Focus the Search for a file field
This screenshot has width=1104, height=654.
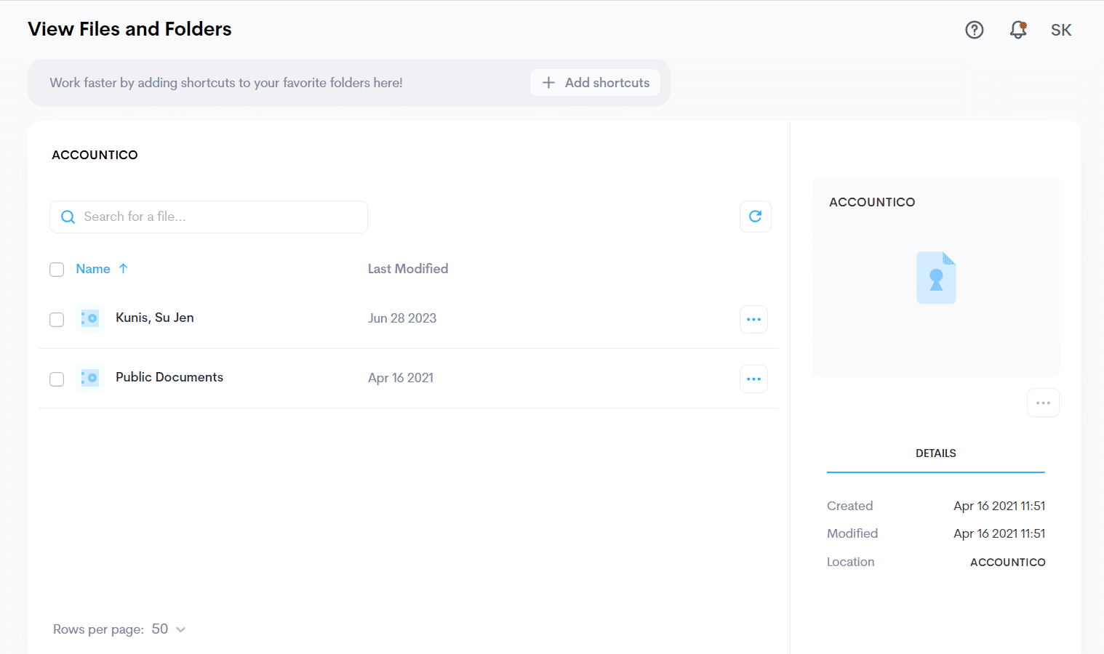pyautogui.click(x=209, y=217)
